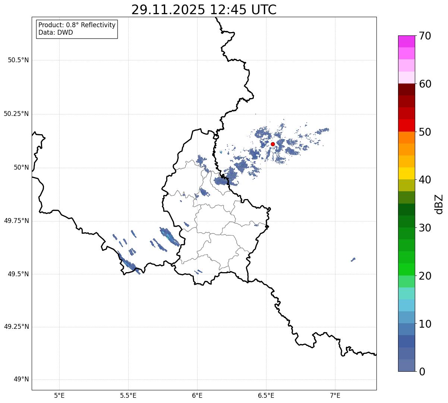Click the isolated radar echo near 7.1°E
Screen dimensions: 448x403
pos(353,259)
